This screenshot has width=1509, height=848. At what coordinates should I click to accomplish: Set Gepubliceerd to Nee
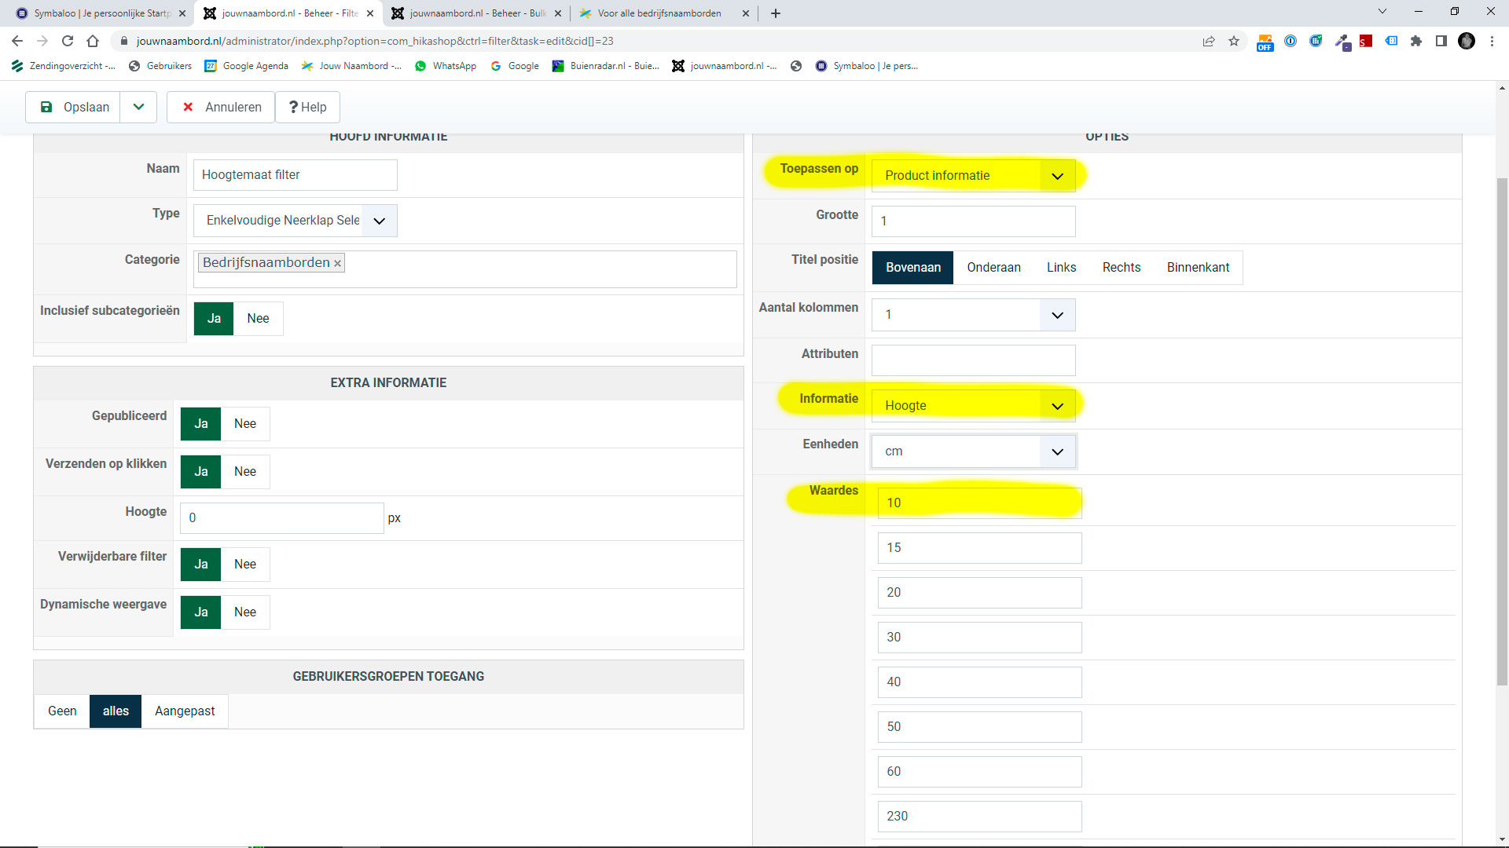[x=244, y=424]
